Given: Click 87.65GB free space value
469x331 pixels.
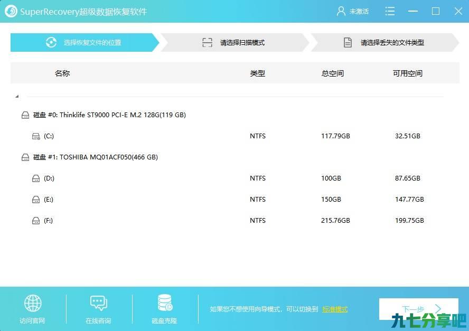Looking at the screenshot, I should click(x=408, y=178).
